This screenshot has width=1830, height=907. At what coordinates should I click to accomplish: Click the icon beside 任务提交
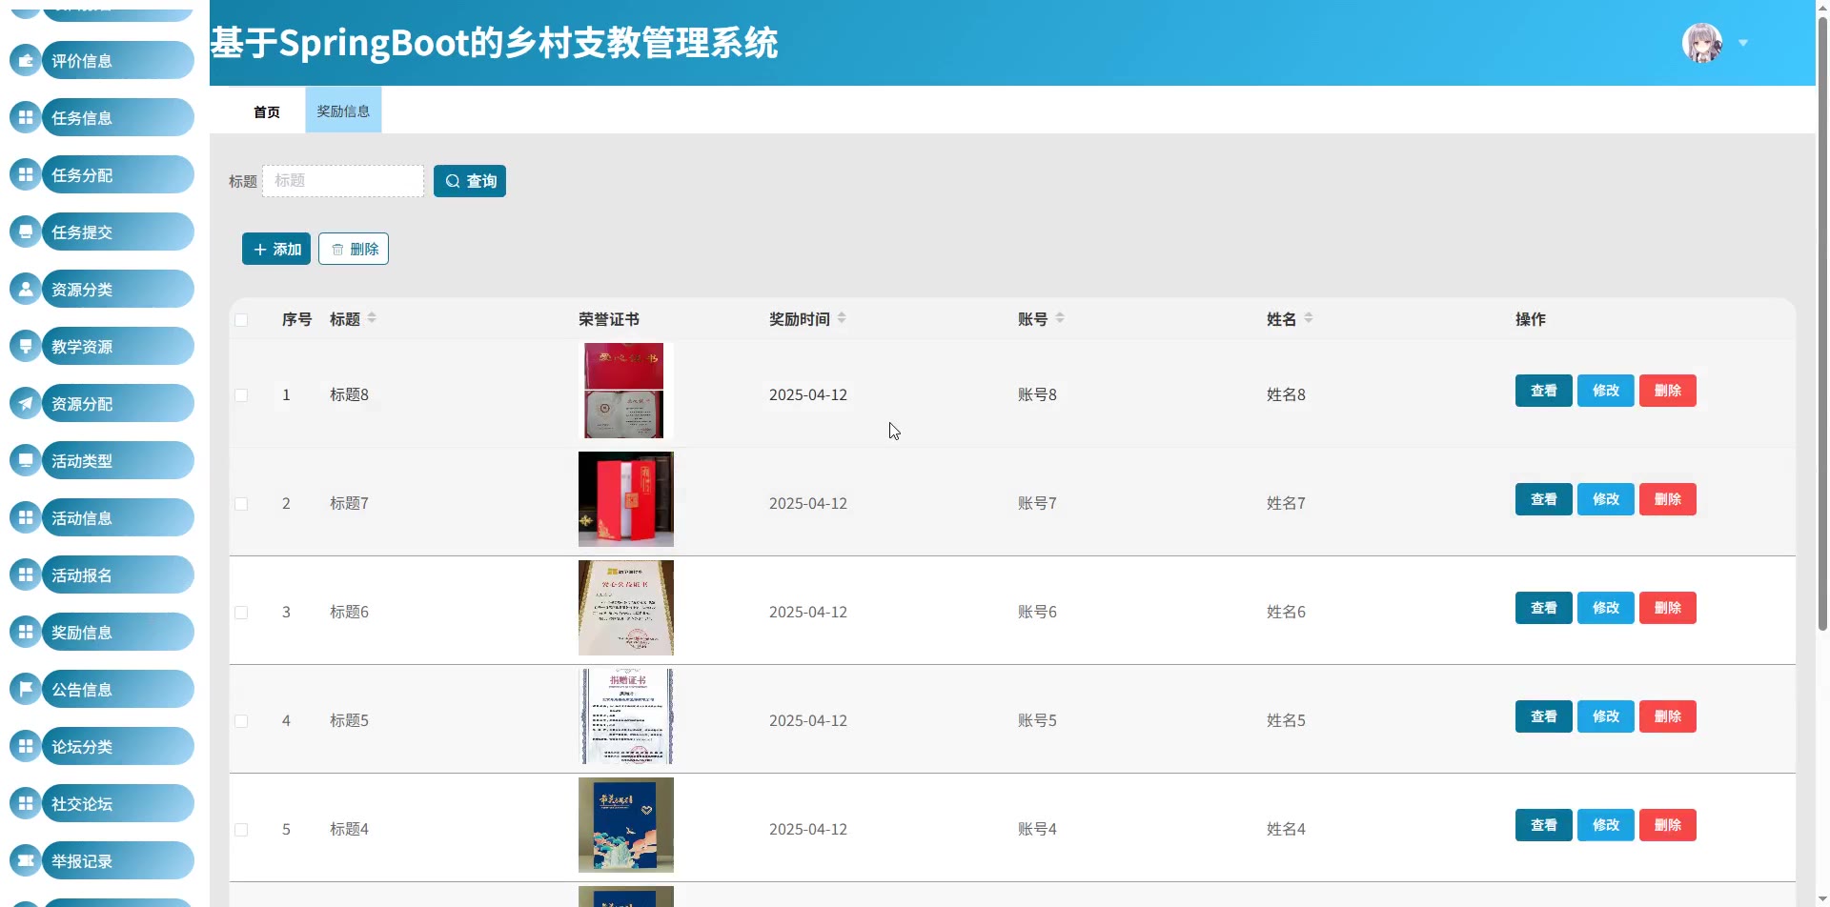click(26, 232)
